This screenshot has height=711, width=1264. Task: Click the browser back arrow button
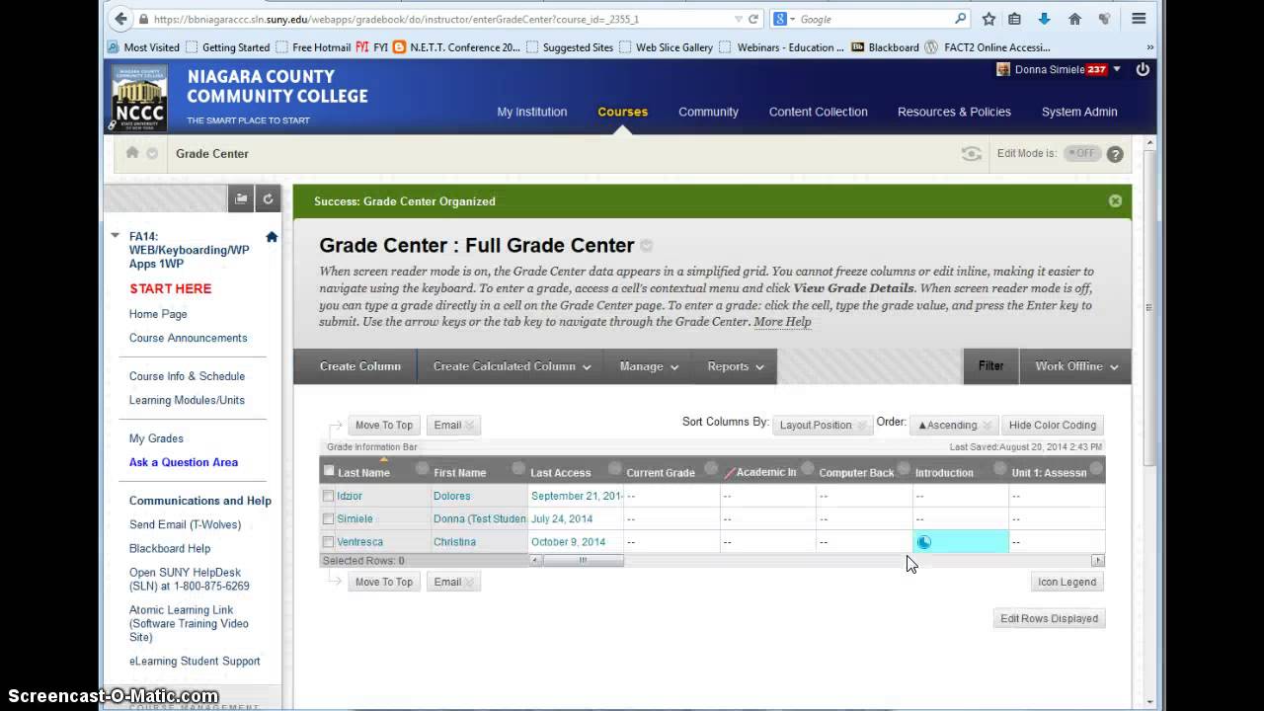(x=120, y=19)
